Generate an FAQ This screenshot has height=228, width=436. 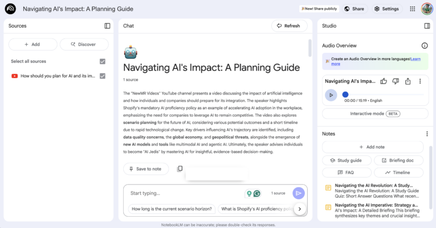tap(346, 173)
